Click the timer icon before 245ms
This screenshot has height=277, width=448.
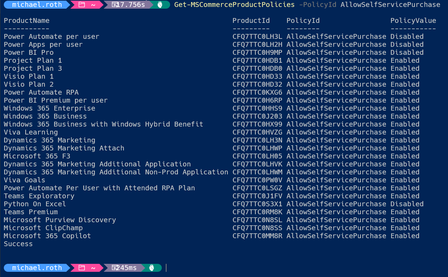click(x=115, y=268)
